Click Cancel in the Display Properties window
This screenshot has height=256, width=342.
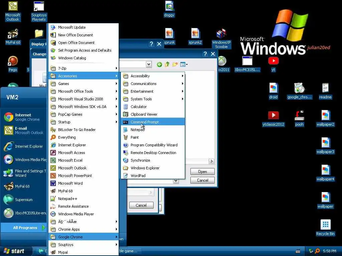(x=141, y=205)
